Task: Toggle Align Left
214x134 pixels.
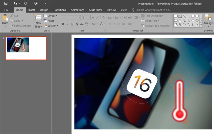Action: point(110,24)
